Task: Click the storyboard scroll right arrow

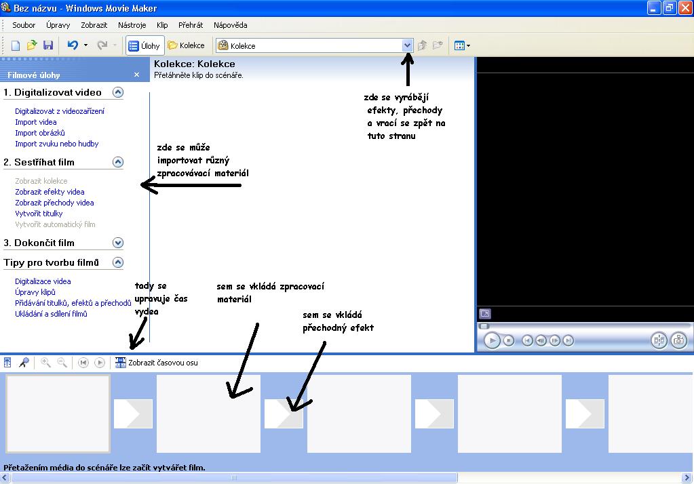Action: coord(687,478)
